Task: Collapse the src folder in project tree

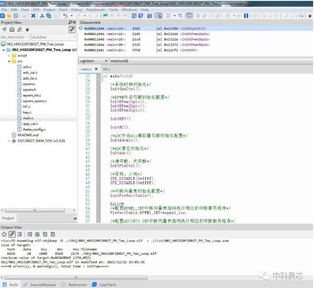Action: 9,61
